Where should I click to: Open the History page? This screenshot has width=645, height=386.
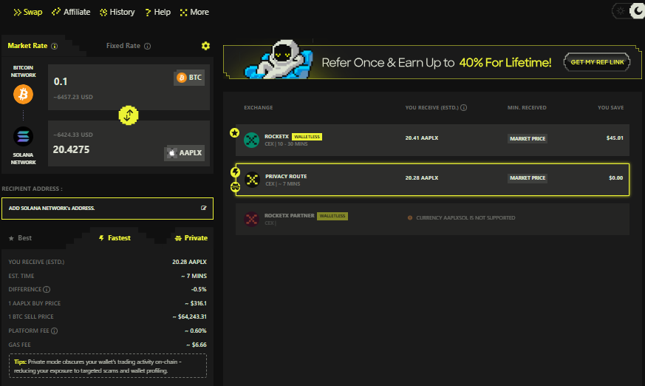(117, 12)
